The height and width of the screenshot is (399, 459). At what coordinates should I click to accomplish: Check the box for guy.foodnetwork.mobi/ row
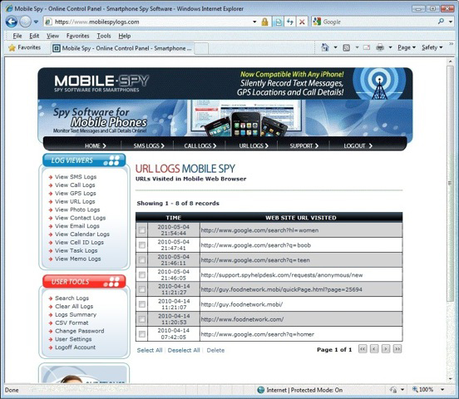click(x=142, y=304)
